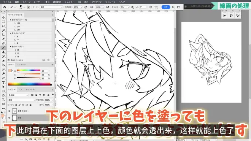Select the Paint Bucket tool
This screenshot has height=141, width=251.
tap(3, 65)
